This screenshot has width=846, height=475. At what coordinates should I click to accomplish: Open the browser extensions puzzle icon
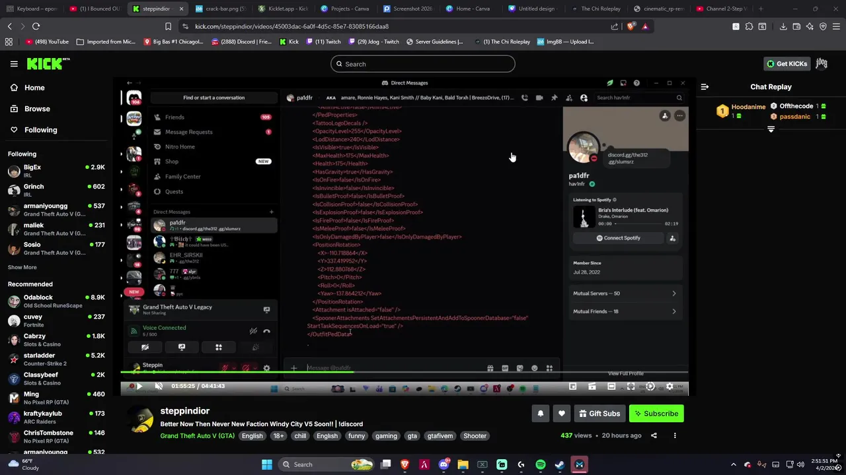[749, 26]
